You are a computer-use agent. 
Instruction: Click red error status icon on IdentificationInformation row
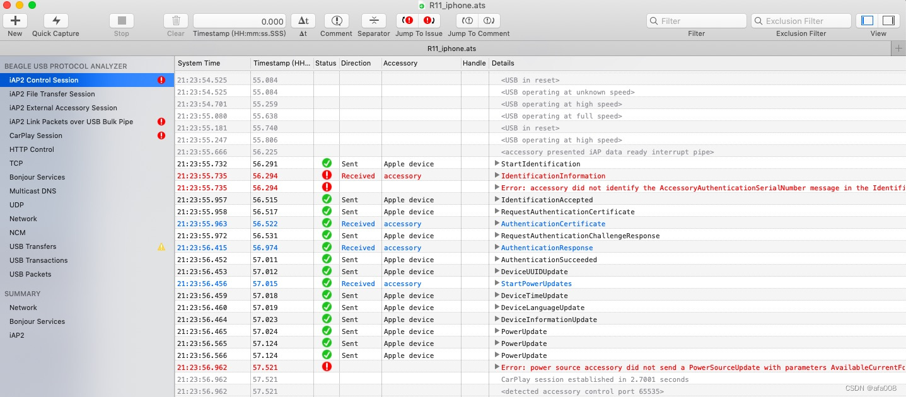327,175
